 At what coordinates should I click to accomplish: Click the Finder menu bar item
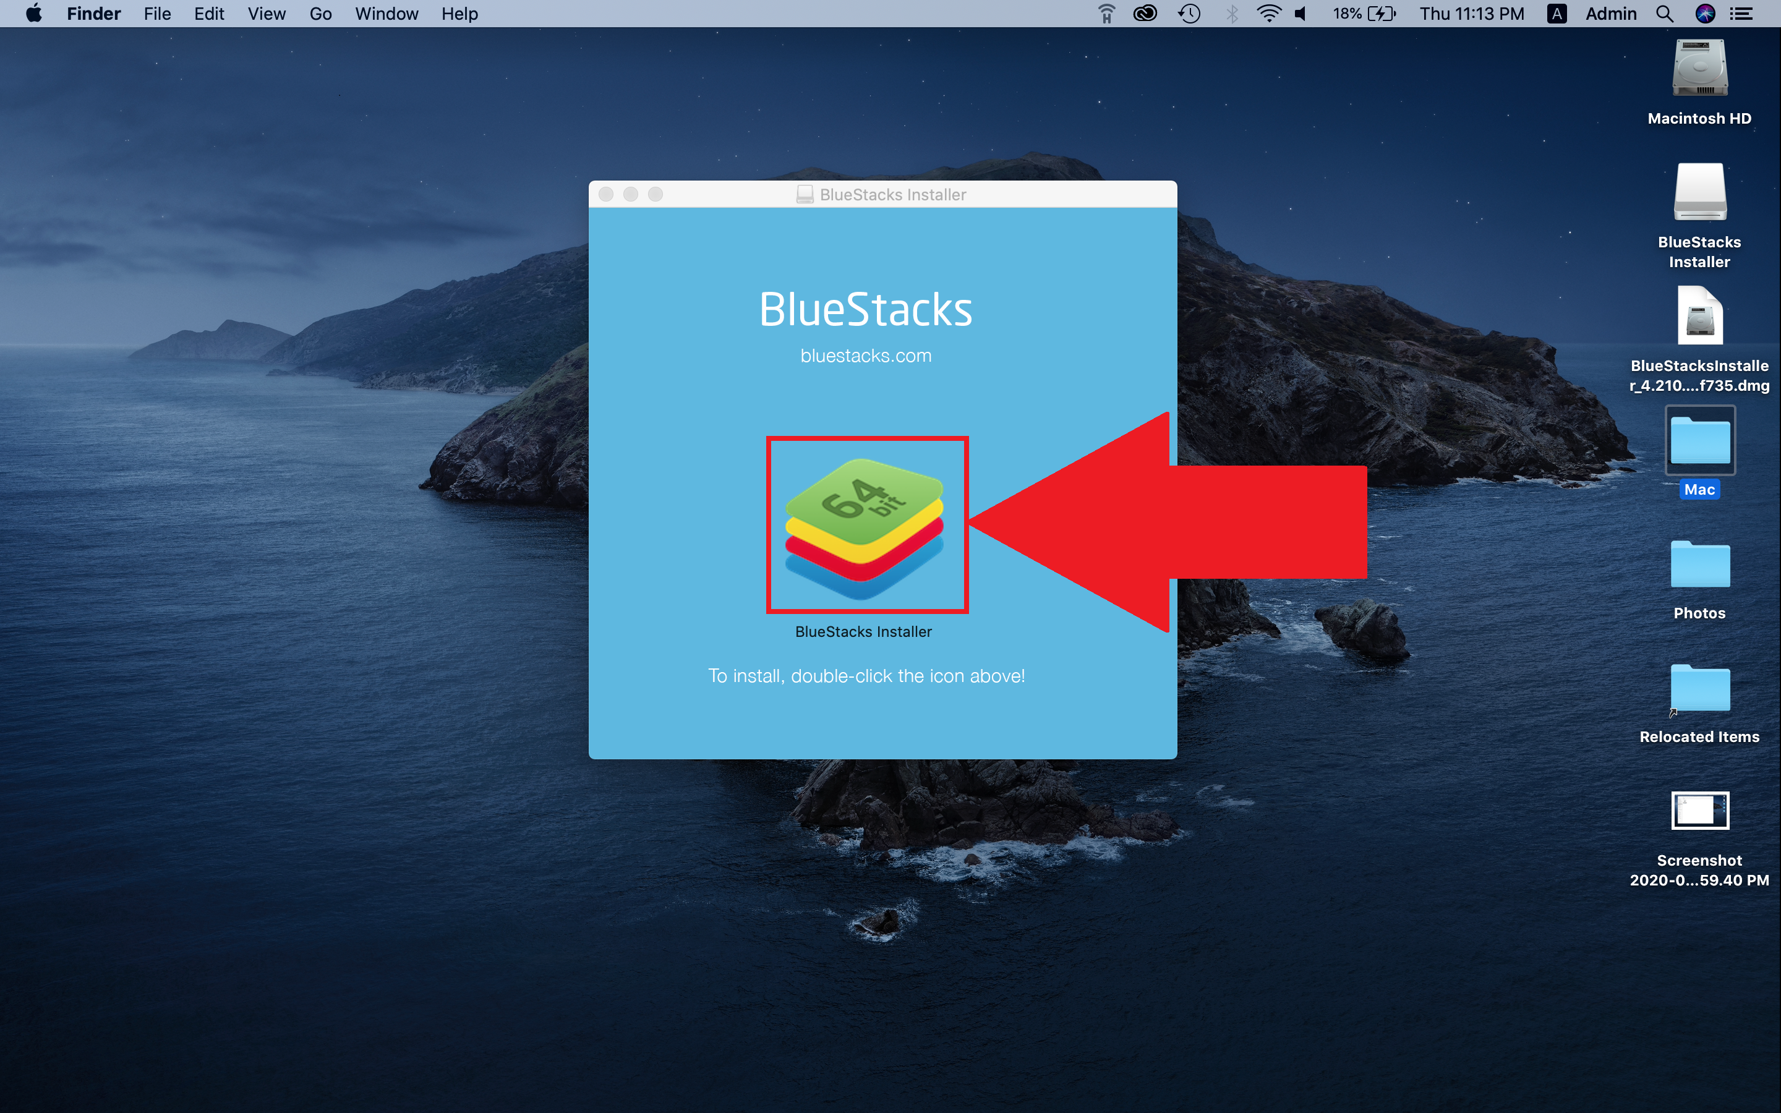(x=93, y=14)
